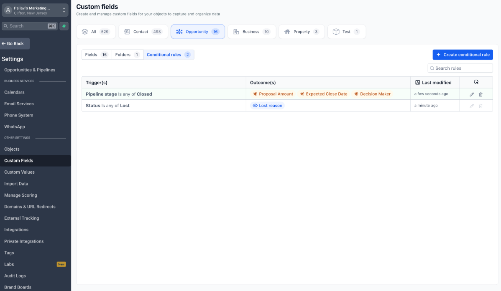Click trash icon in Status Lost row

(x=481, y=106)
